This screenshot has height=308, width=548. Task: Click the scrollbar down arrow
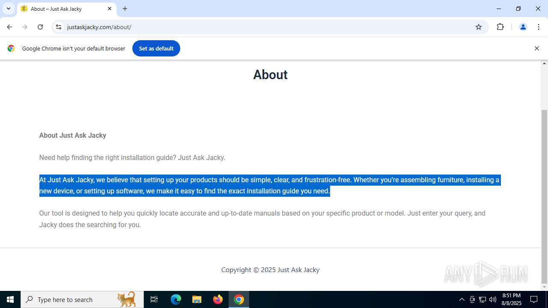coord(545,287)
